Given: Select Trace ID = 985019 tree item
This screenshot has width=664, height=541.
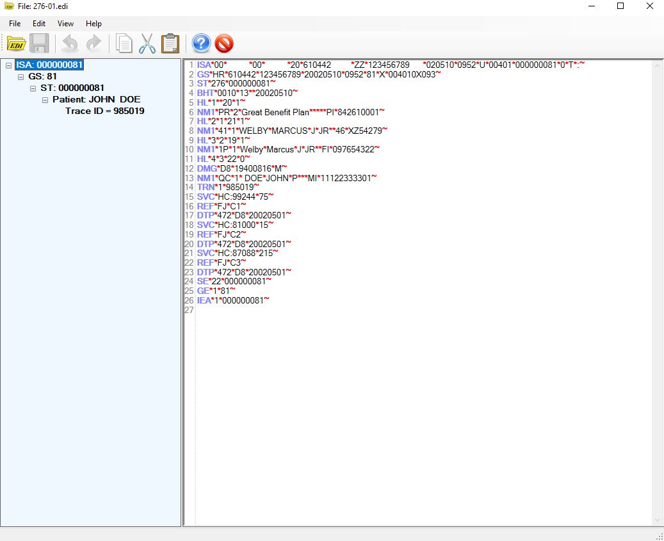Looking at the screenshot, I should (105, 111).
